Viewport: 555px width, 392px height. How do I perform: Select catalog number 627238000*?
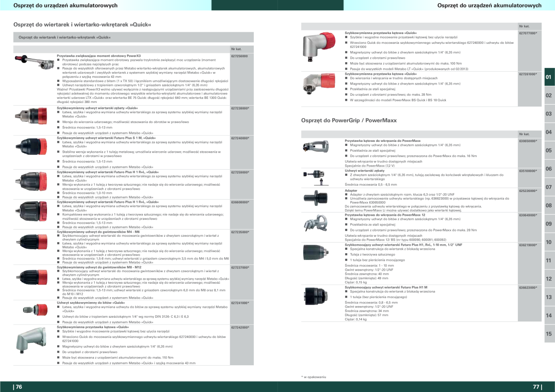(240, 108)
